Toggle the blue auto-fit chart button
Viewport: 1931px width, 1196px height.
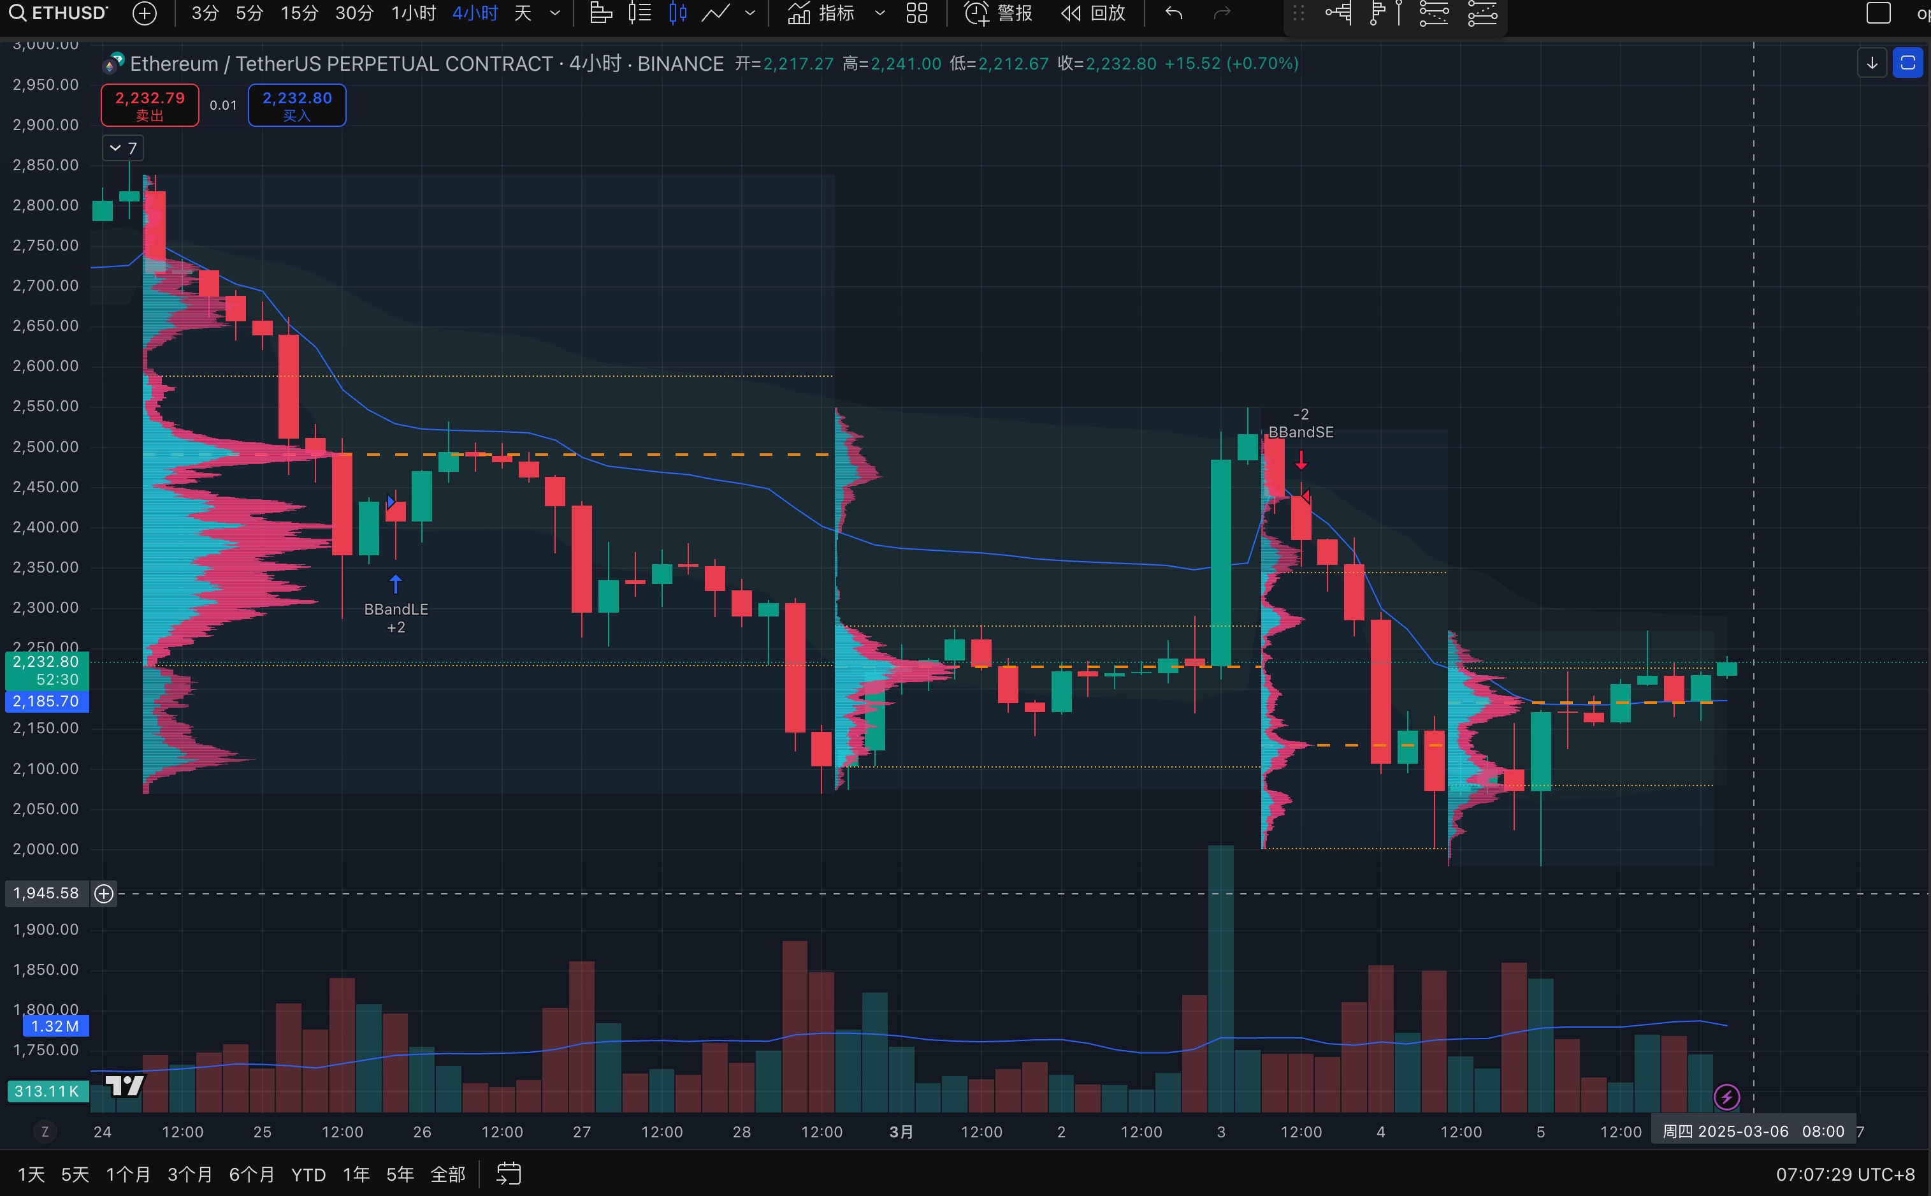(1907, 63)
